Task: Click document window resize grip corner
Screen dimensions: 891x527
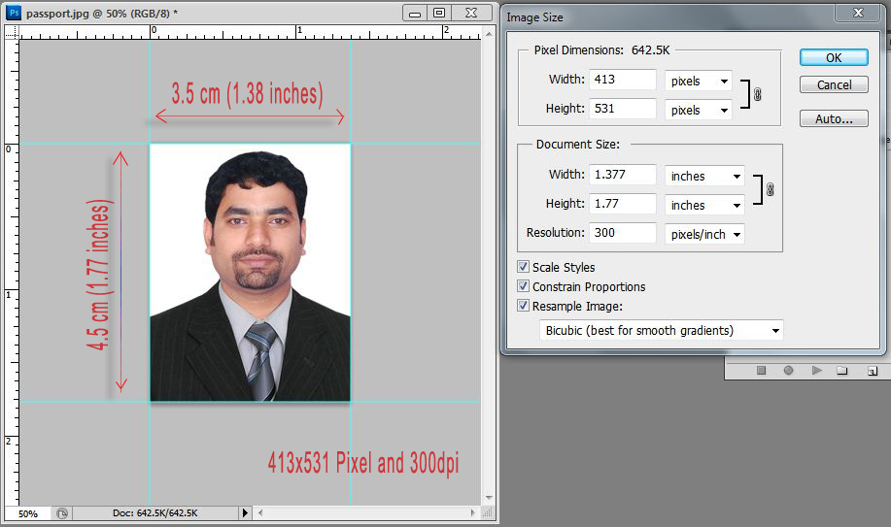Action: click(488, 512)
